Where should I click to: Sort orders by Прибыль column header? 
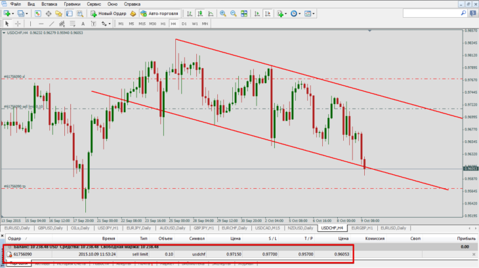(466, 239)
